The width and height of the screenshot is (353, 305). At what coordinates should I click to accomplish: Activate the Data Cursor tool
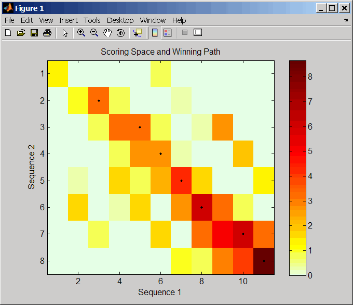tap(138, 33)
